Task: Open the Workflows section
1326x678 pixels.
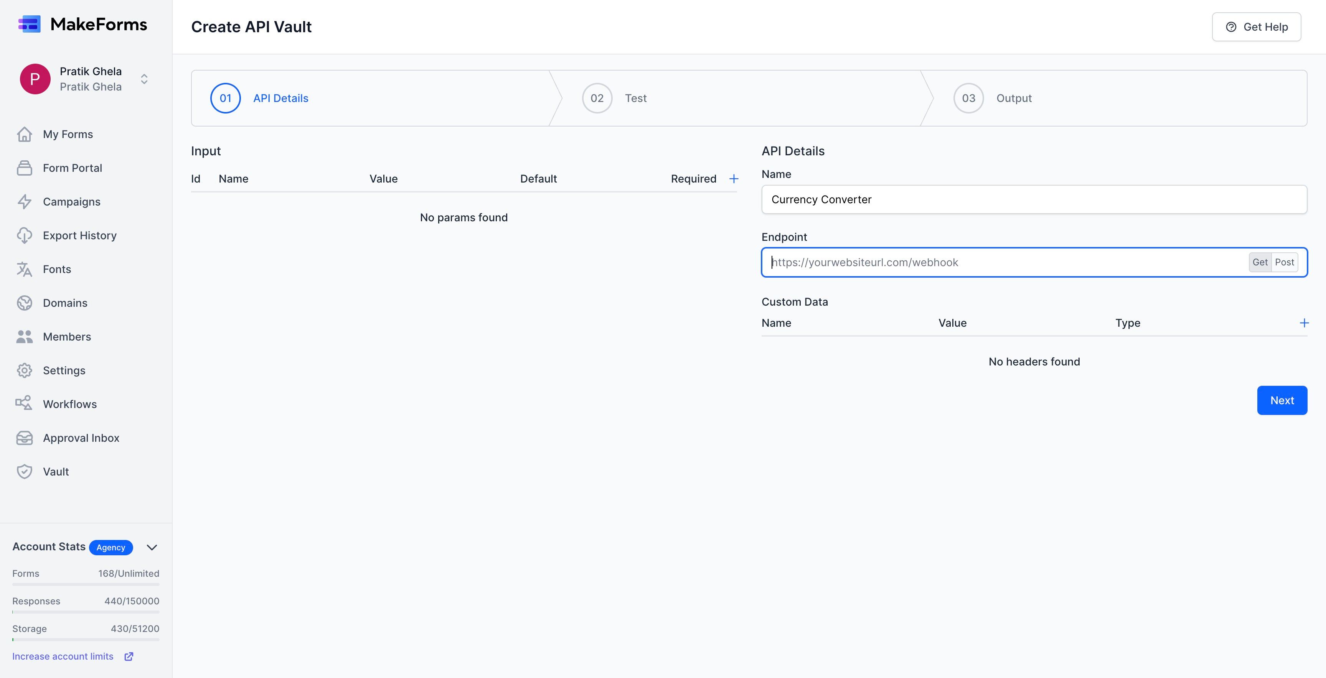Action: coord(69,404)
